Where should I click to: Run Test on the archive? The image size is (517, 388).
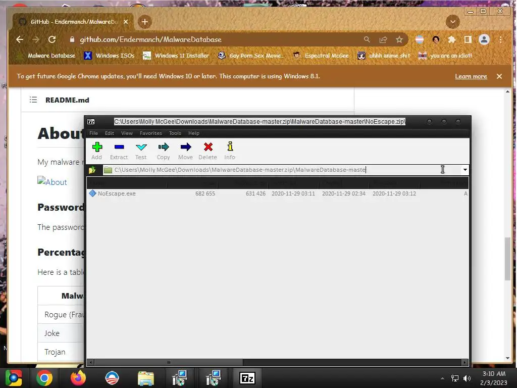pos(141,147)
